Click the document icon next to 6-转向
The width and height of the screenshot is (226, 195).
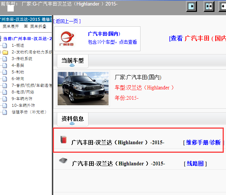click(x=5, y=79)
